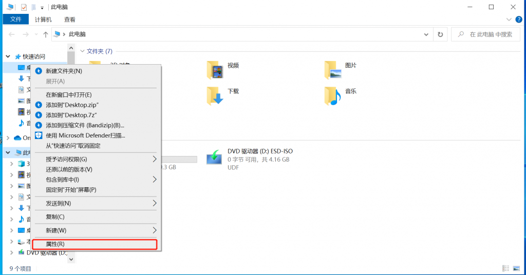Select 在新窗口中打开(E) menu item
The width and height of the screenshot is (526, 275).
[x=95, y=95]
